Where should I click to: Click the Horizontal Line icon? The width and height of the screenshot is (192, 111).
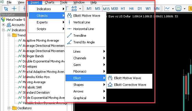(69, 29)
